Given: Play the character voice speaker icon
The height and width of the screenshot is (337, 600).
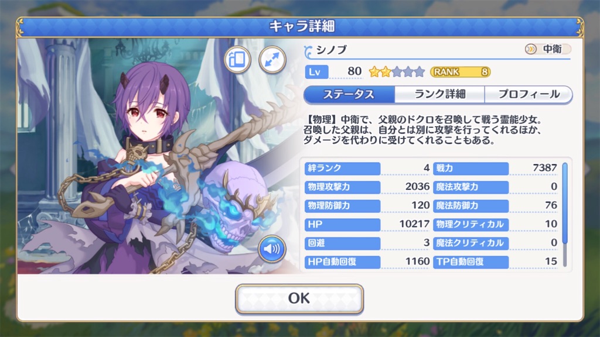Looking at the screenshot, I should [x=272, y=249].
